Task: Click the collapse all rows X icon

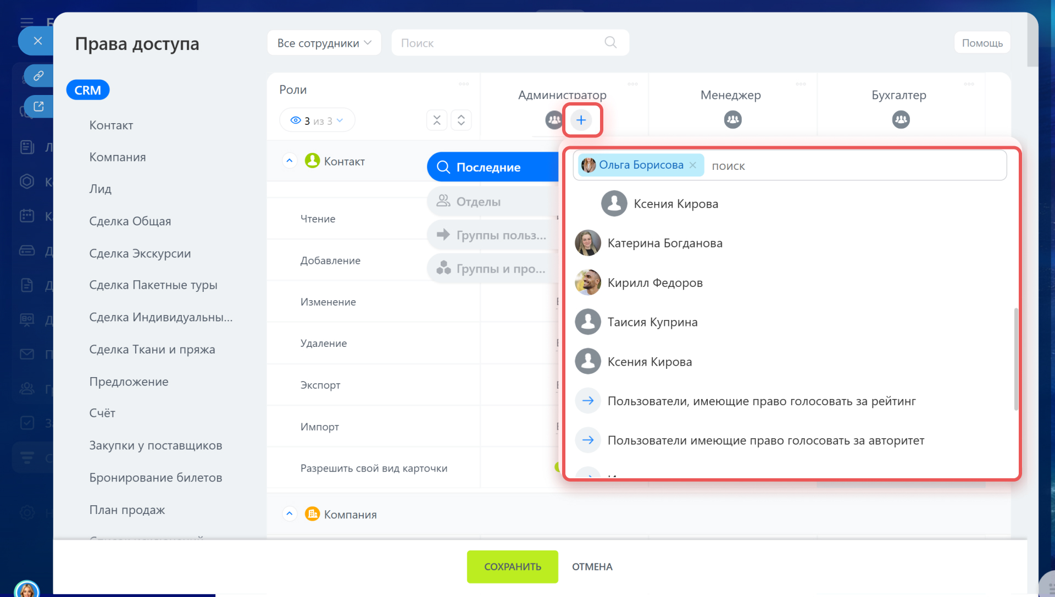Action: click(x=437, y=120)
